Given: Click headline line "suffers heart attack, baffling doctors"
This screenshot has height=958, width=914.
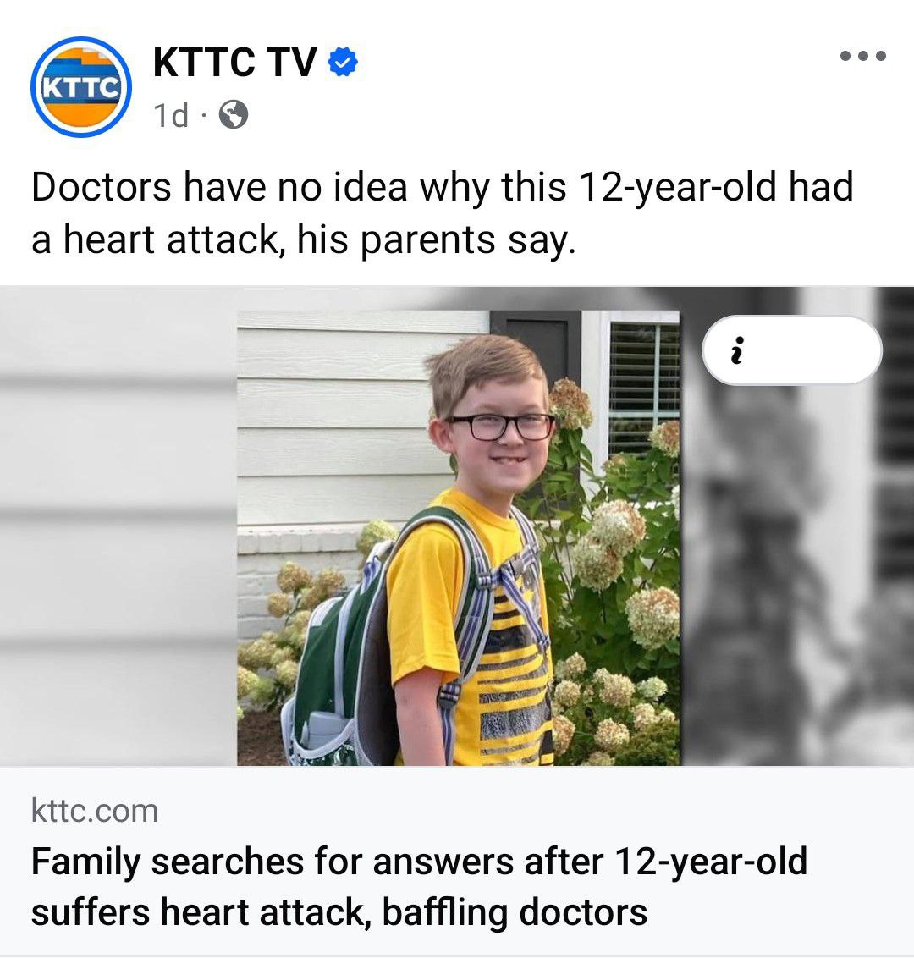Looking at the screenshot, I should point(339,912).
